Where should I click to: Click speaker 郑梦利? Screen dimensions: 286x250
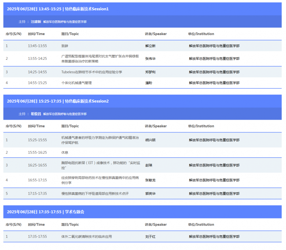[150, 72]
